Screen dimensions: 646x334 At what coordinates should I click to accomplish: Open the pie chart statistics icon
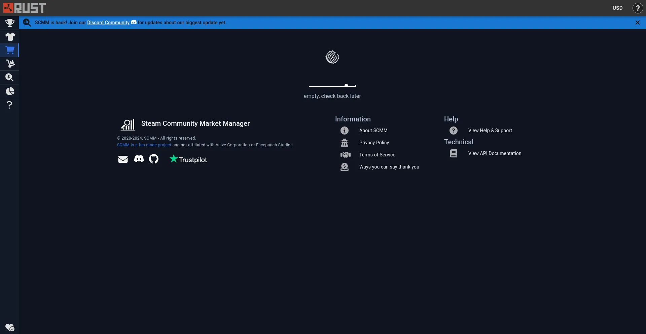(10, 91)
